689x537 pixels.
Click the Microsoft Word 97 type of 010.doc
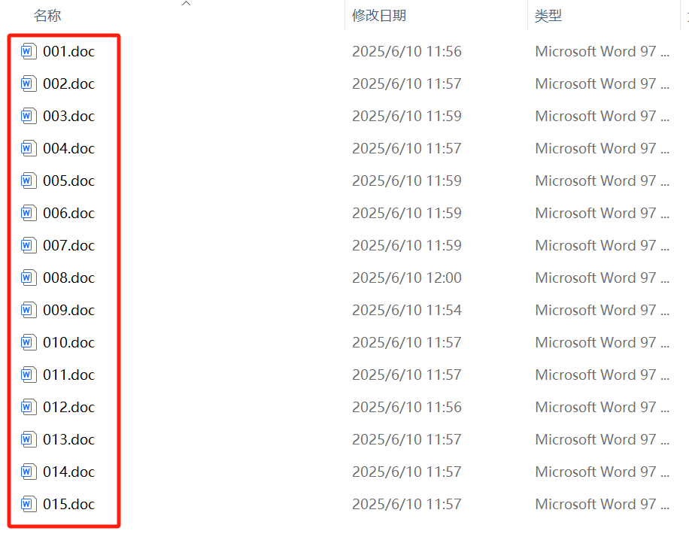[x=602, y=342]
